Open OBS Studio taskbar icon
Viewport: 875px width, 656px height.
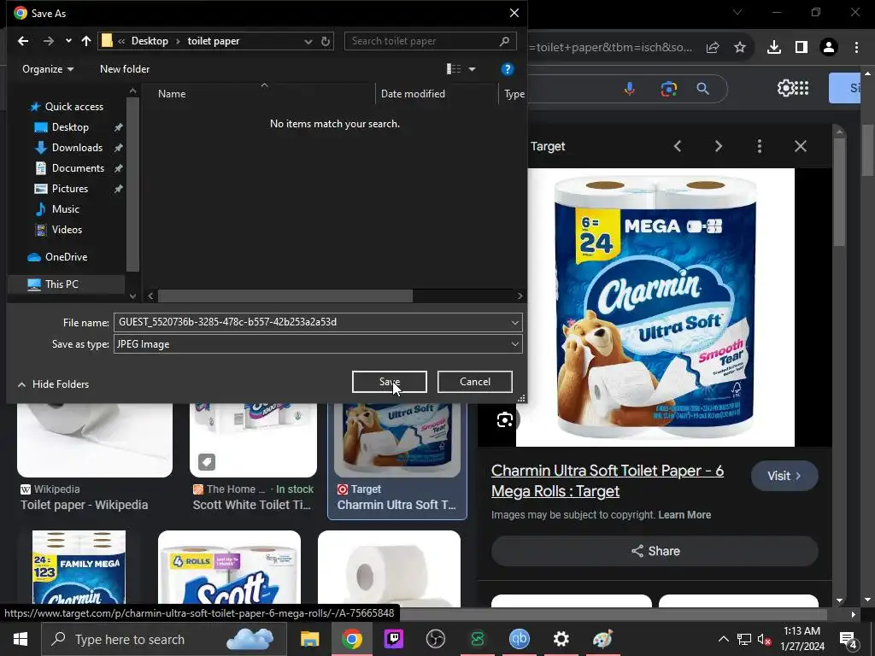tap(435, 639)
